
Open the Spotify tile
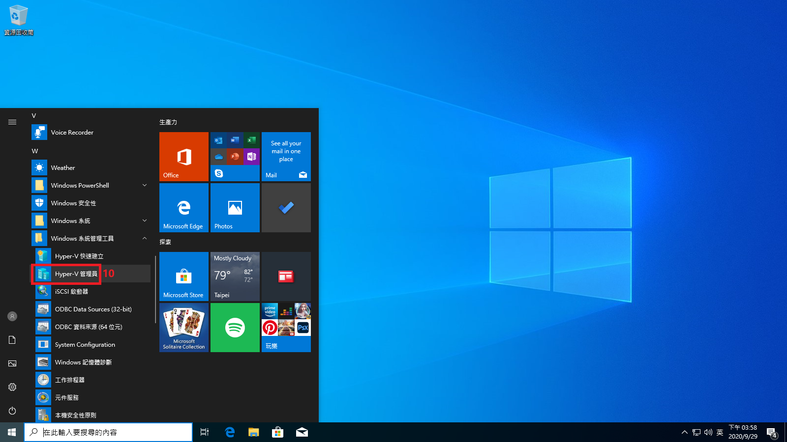pos(235,328)
